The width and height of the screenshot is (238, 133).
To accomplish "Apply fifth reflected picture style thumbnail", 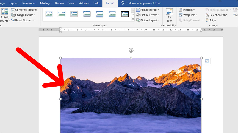I will [99, 14].
